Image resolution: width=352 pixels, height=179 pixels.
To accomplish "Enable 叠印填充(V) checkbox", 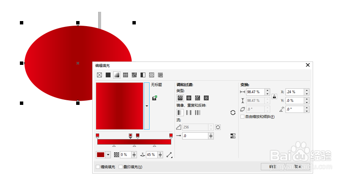I will [x=121, y=167].
